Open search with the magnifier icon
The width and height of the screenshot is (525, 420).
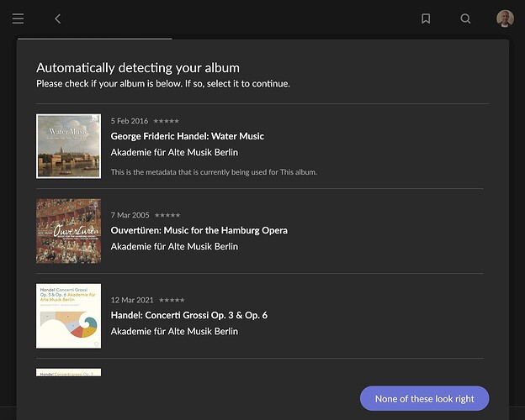(x=465, y=18)
